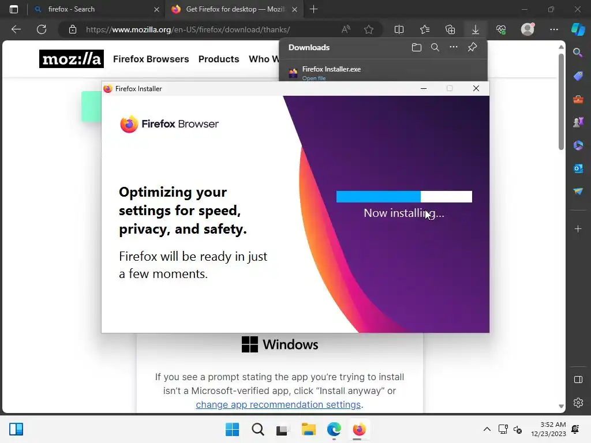Viewport: 591px width, 443px height.
Task: Open sidebar Games chess icon
Action: coord(578,122)
